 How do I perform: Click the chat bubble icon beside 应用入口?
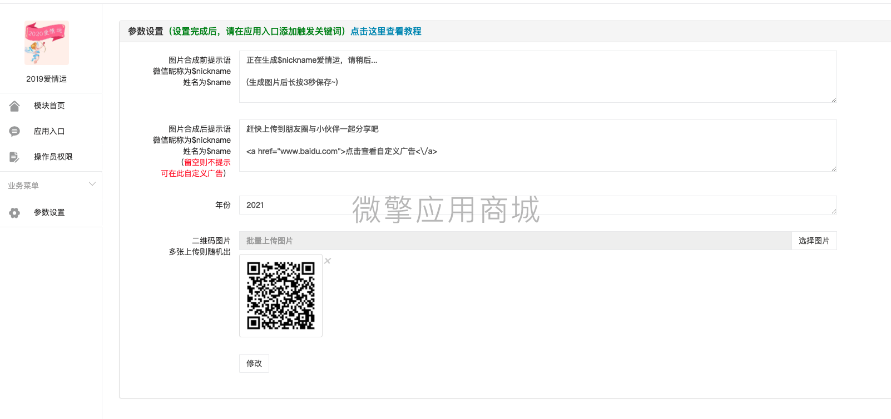click(14, 131)
